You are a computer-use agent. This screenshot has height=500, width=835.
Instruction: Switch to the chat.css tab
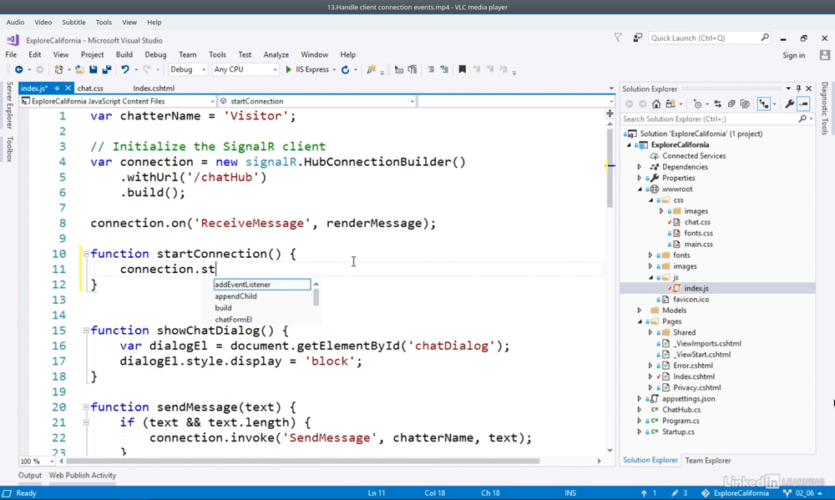tap(90, 88)
